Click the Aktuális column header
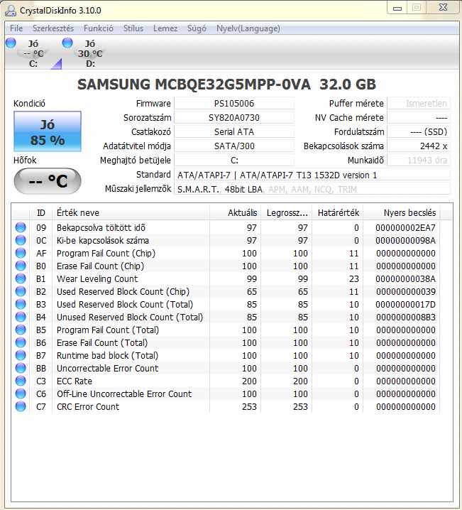Image resolution: width=462 pixels, height=510 pixels. click(235, 212)
